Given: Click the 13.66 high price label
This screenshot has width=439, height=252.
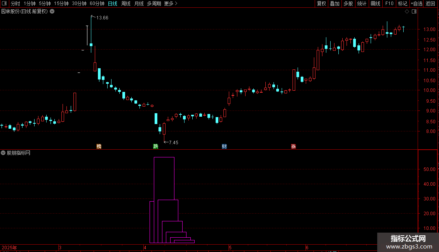Looking at the screenshot, I should tap(102, 18).
